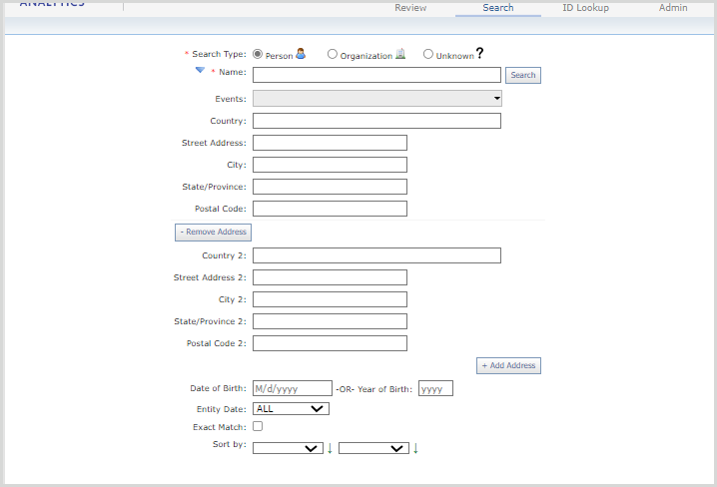The height and width of the screenshot is (487, 717).
Task: Enable the Exact Match checkbox
Action: coord(258,426)
